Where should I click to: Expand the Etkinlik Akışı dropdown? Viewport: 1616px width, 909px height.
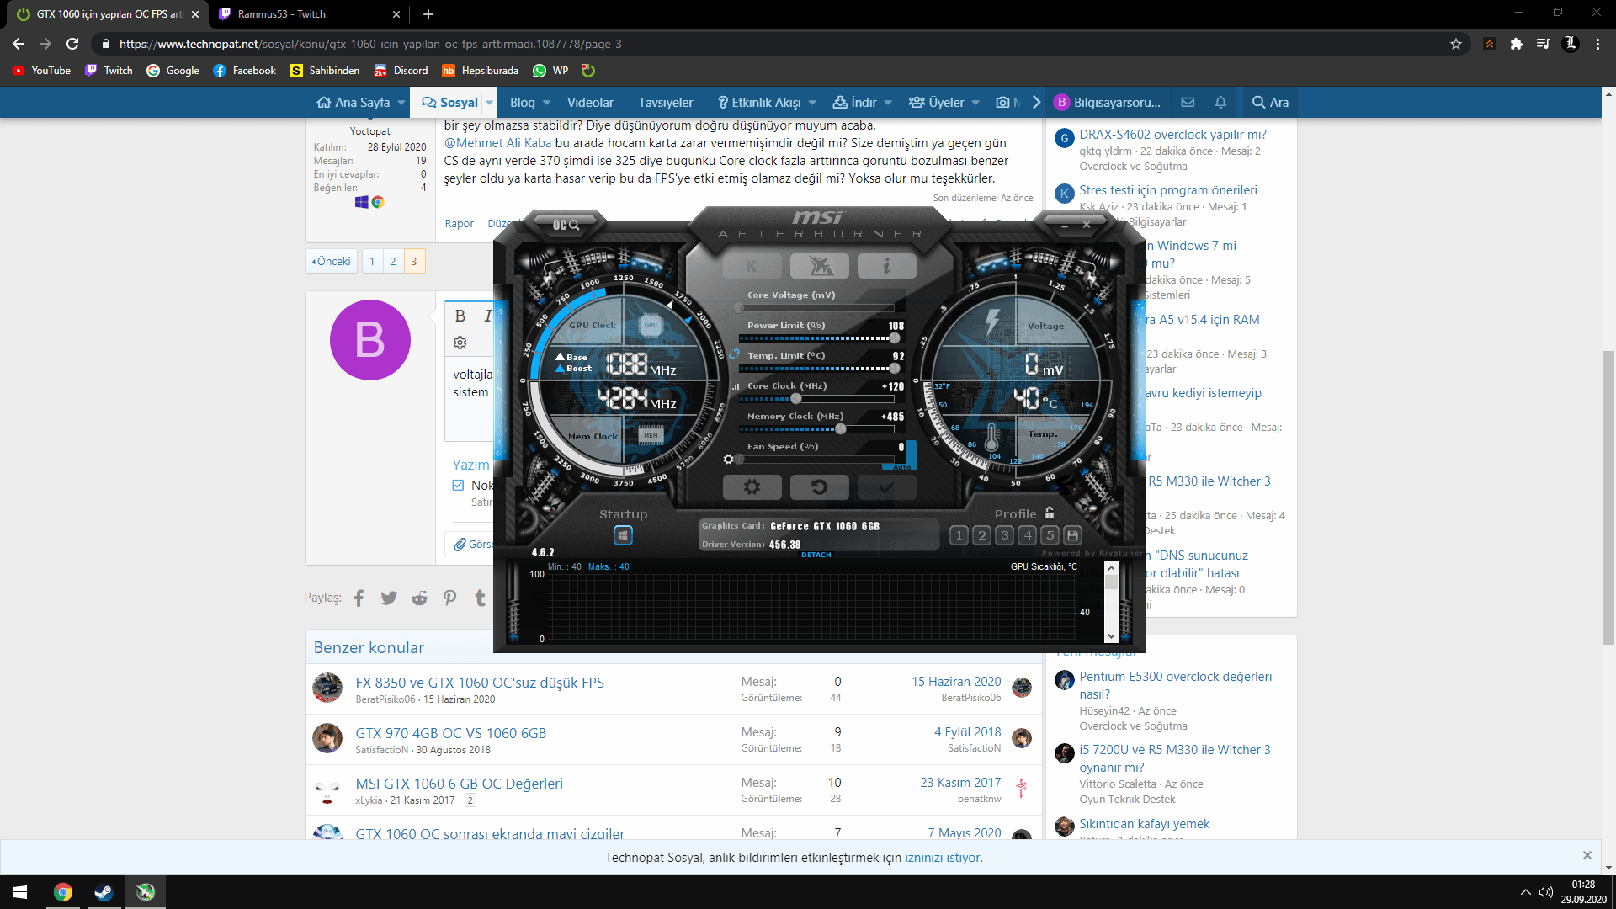(x=812, y=103)
